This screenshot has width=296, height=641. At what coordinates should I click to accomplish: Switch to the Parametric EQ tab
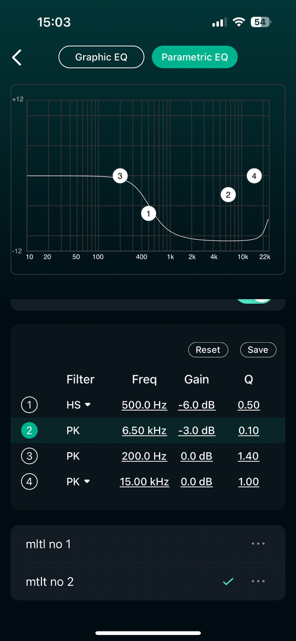click(195, 57)
